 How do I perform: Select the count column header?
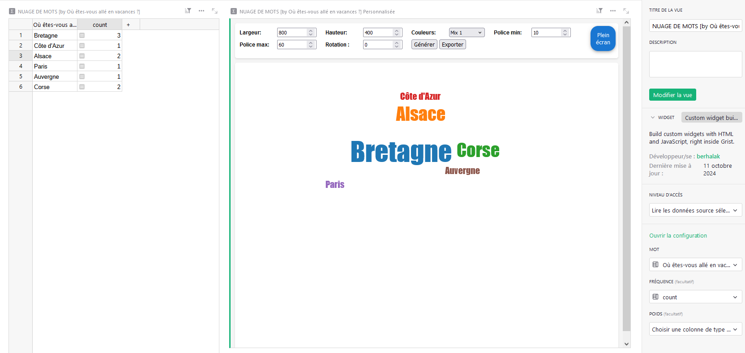[x=99, y=25]
